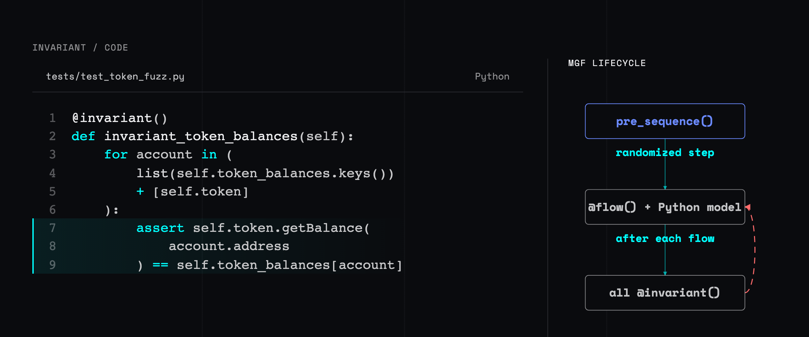Click the tests/test_token_fuzz.py file name
Screen dimensions: 809x337
coord(115,76)
